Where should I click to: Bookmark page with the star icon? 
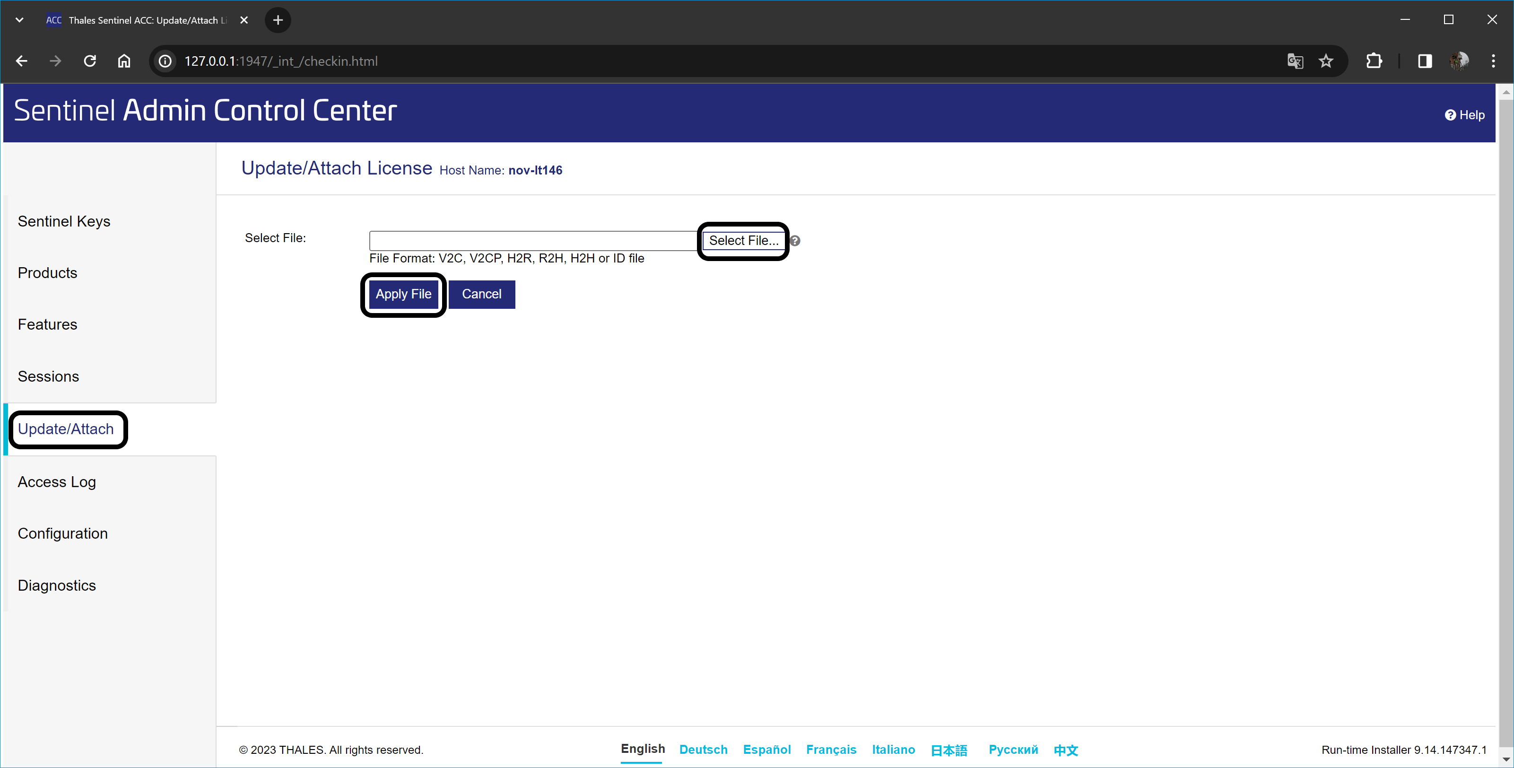[x=1325, y=61]
